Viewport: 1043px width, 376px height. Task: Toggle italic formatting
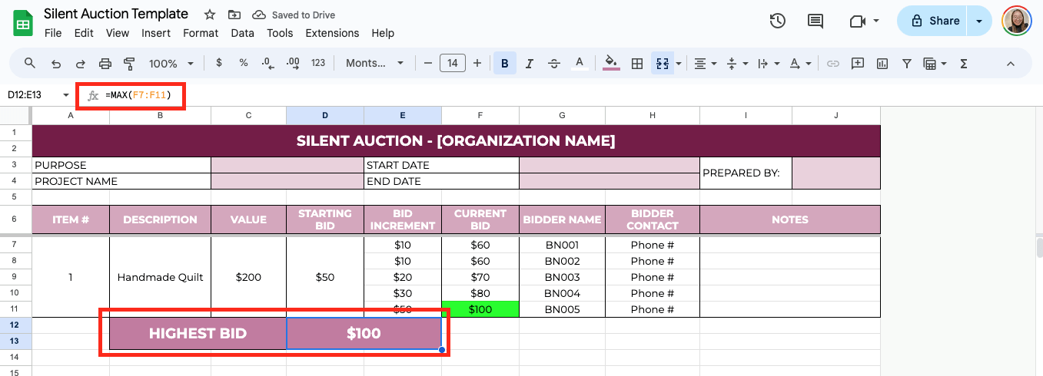point(529,64)
